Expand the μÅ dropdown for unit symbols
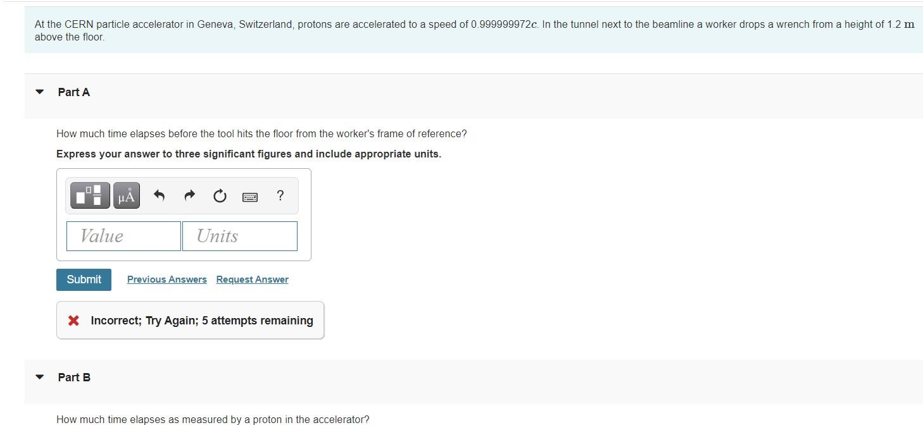The width and height of the screenshot is (923, 430). [x=125, y=195]
